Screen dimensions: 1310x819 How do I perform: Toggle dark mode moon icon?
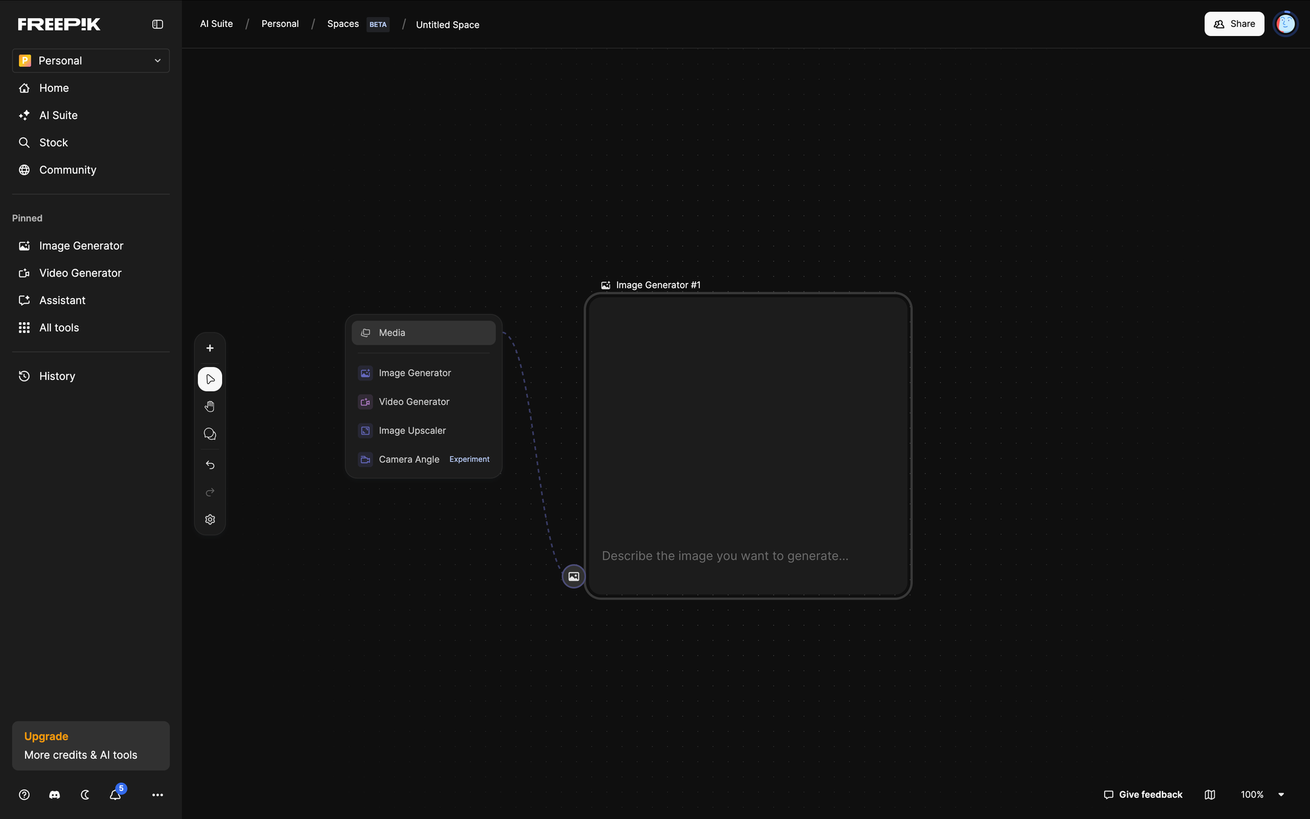[x=85, y=795]
